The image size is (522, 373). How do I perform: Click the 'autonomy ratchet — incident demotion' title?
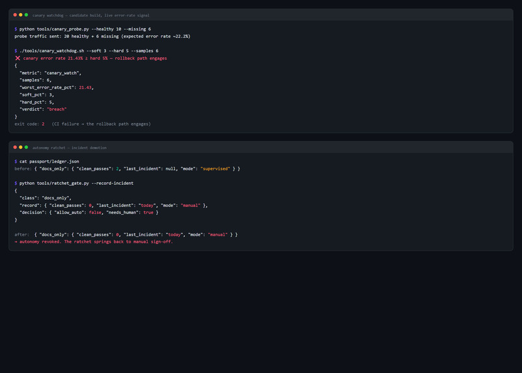pyautogui.click(x=70, y=148)
